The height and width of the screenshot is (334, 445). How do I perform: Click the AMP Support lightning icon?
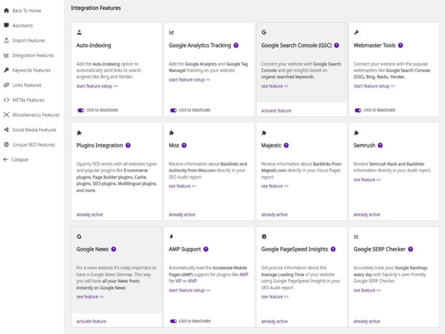171,236
